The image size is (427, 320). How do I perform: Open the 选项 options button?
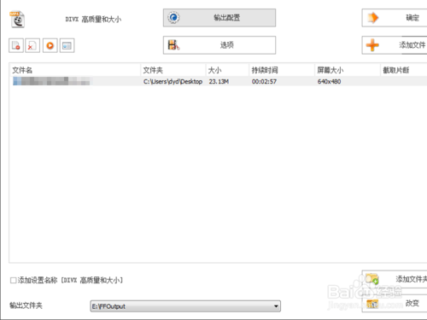[219, 45]
